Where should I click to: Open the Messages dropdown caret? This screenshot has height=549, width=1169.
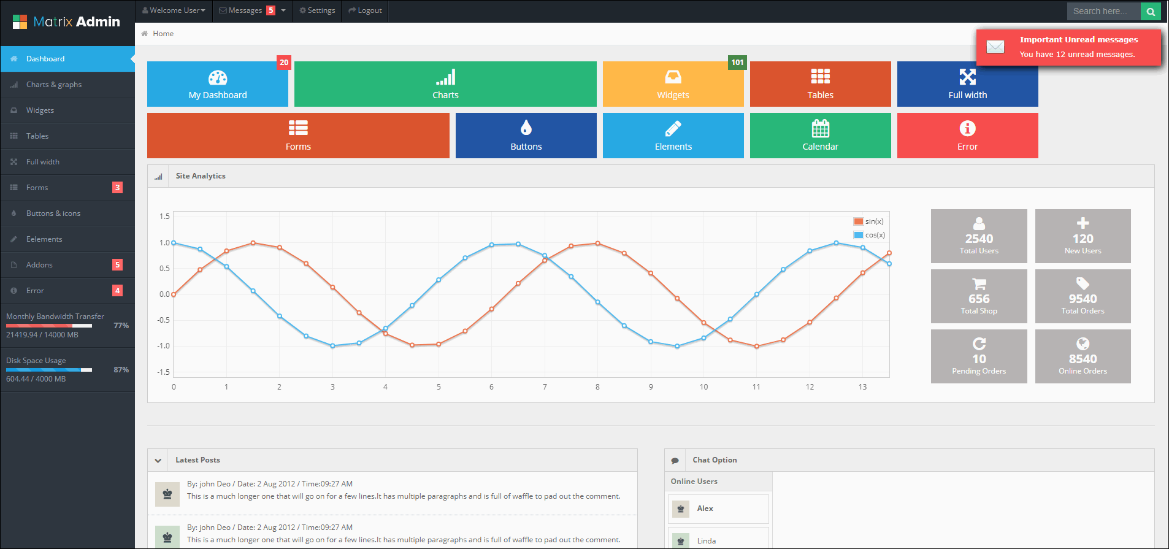coord(283,10)
